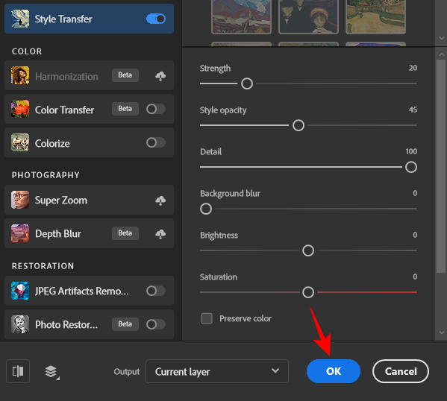Screen dimensions: 447x401
Task: Select the Super Zoom filter label
Action: tap(61, 200)
